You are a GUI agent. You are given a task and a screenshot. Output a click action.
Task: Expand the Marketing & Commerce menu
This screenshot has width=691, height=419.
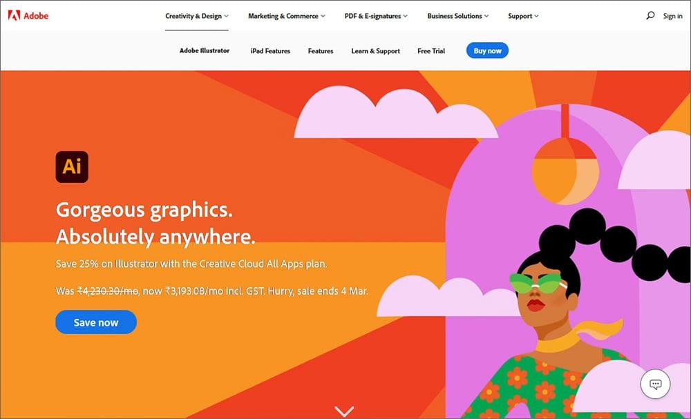point(286,16)
